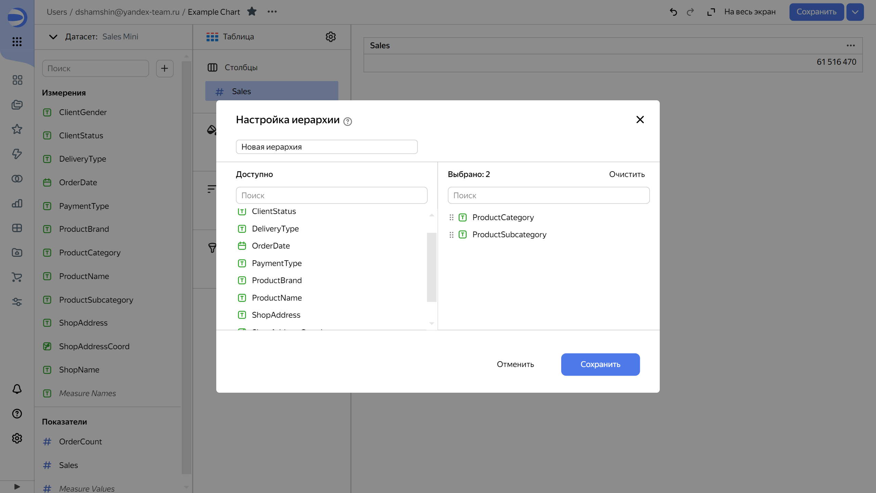Open the apps grid icon at top left
Screen dimensions: 876x493
click(x=17, y=42)
